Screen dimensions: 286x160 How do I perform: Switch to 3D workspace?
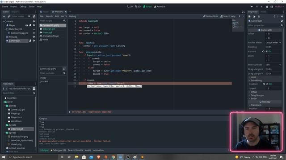138,6
